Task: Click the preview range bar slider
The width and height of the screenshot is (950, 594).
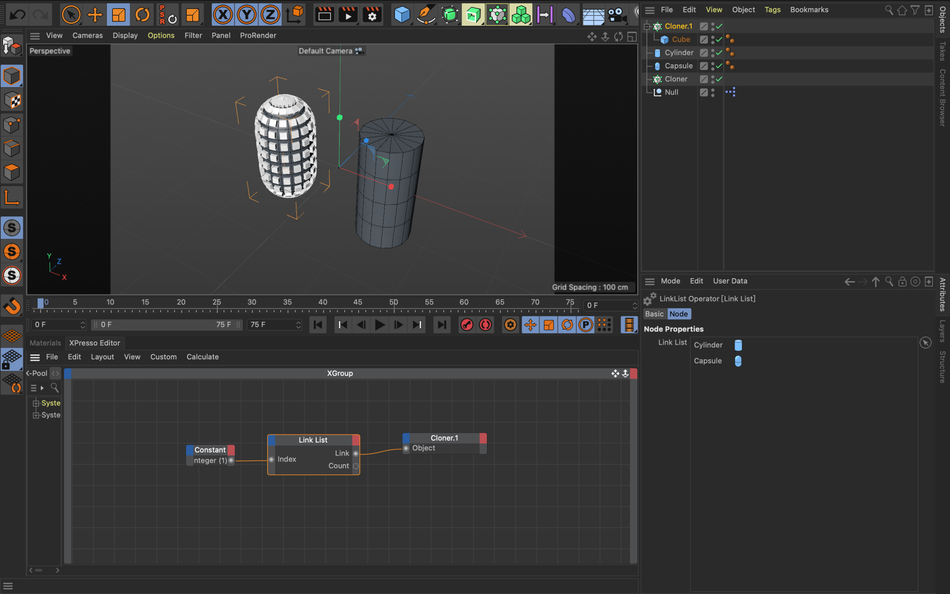Action: [166, 325]
